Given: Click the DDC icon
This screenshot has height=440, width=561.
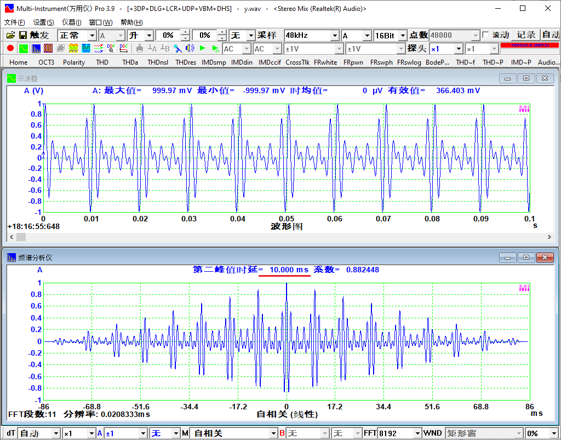Looking at the screenshot, I should [124, 48].
